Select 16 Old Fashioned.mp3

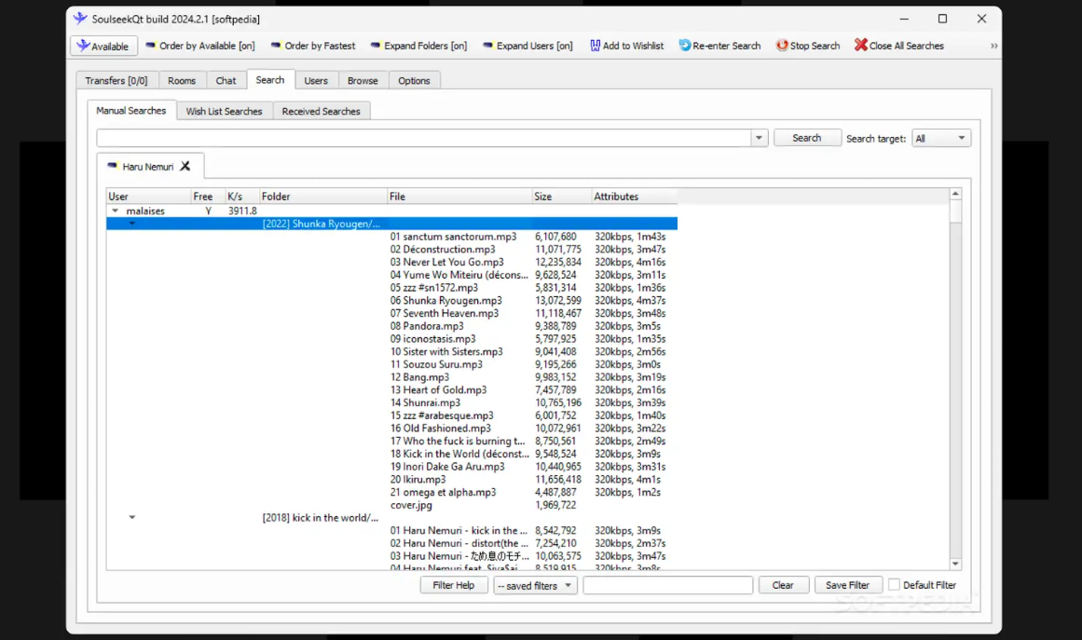pyautogui.click(x=440, y=429)
